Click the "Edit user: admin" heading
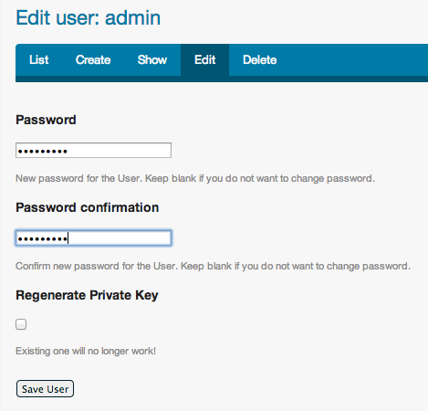 [89, 17]
